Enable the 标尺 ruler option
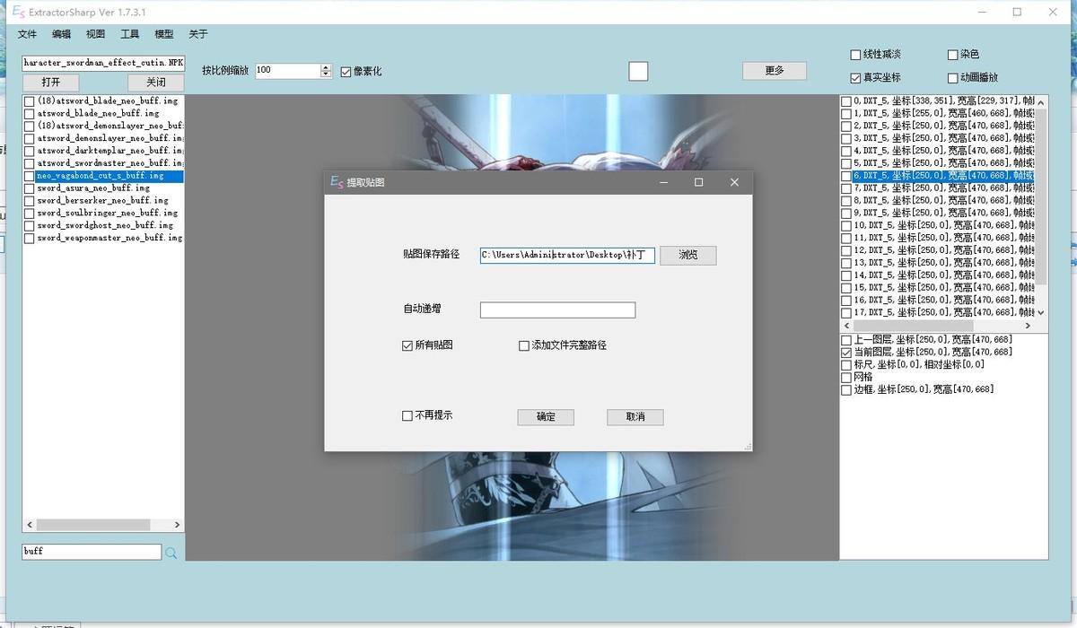 845,364
